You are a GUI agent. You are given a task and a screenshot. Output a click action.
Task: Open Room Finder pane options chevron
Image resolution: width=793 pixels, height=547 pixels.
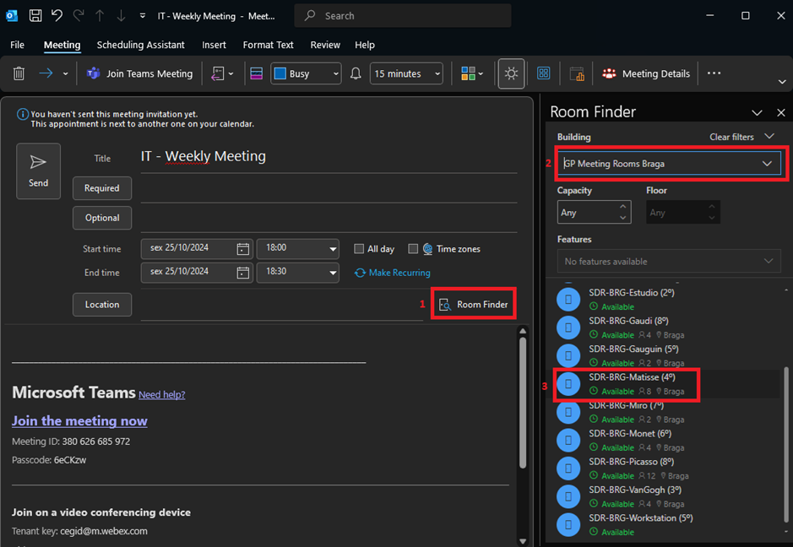(x=757, y=113)
